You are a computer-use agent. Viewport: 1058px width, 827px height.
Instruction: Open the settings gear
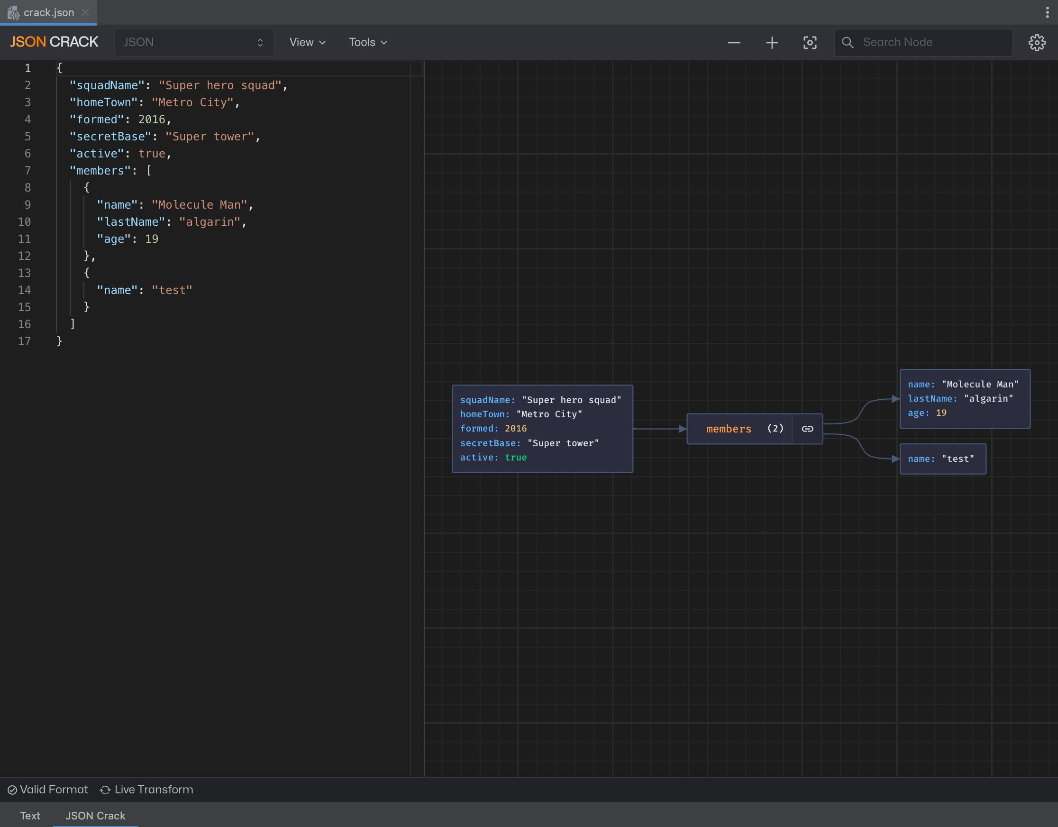(1037, 42)
